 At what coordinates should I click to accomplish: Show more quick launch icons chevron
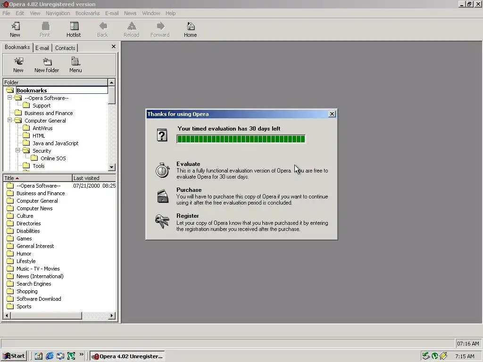pos(81,354)
